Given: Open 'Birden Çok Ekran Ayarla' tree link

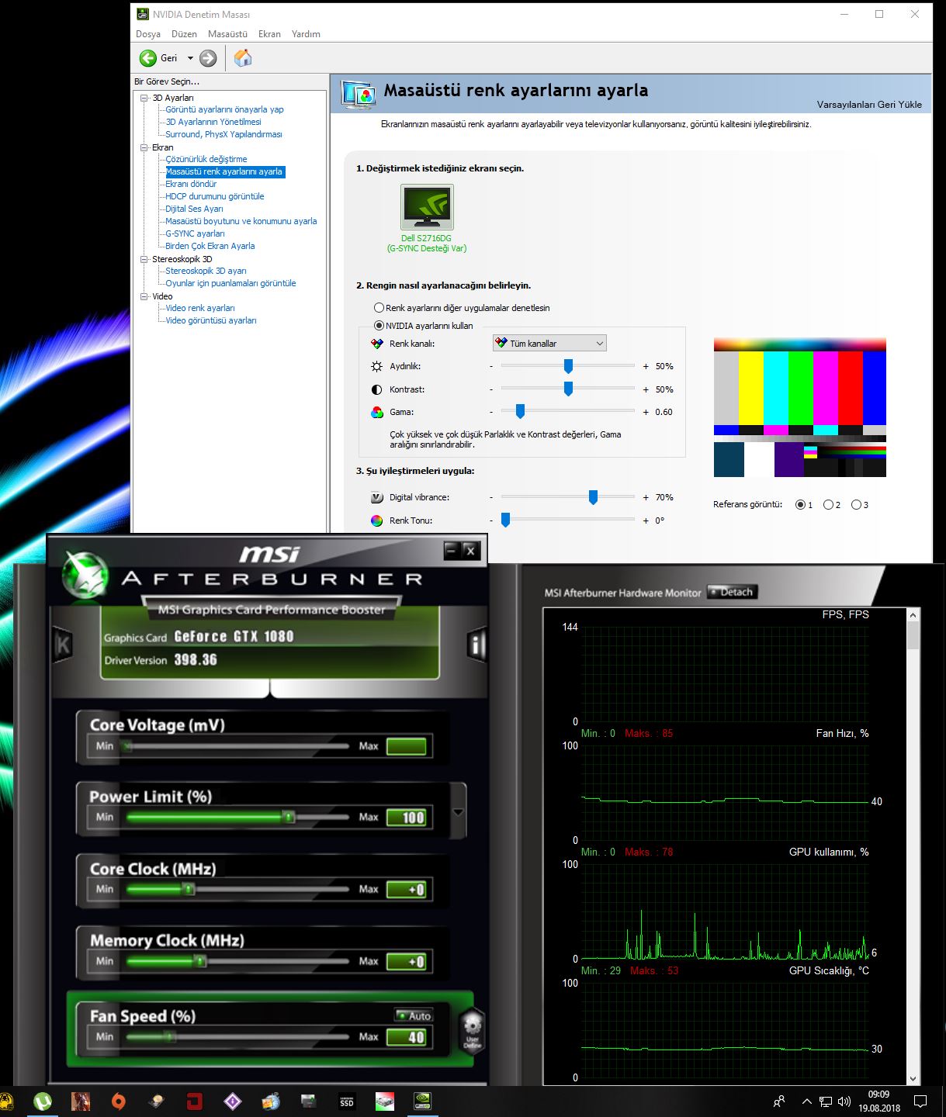Looking at the screenshot, I should [210, 246].
